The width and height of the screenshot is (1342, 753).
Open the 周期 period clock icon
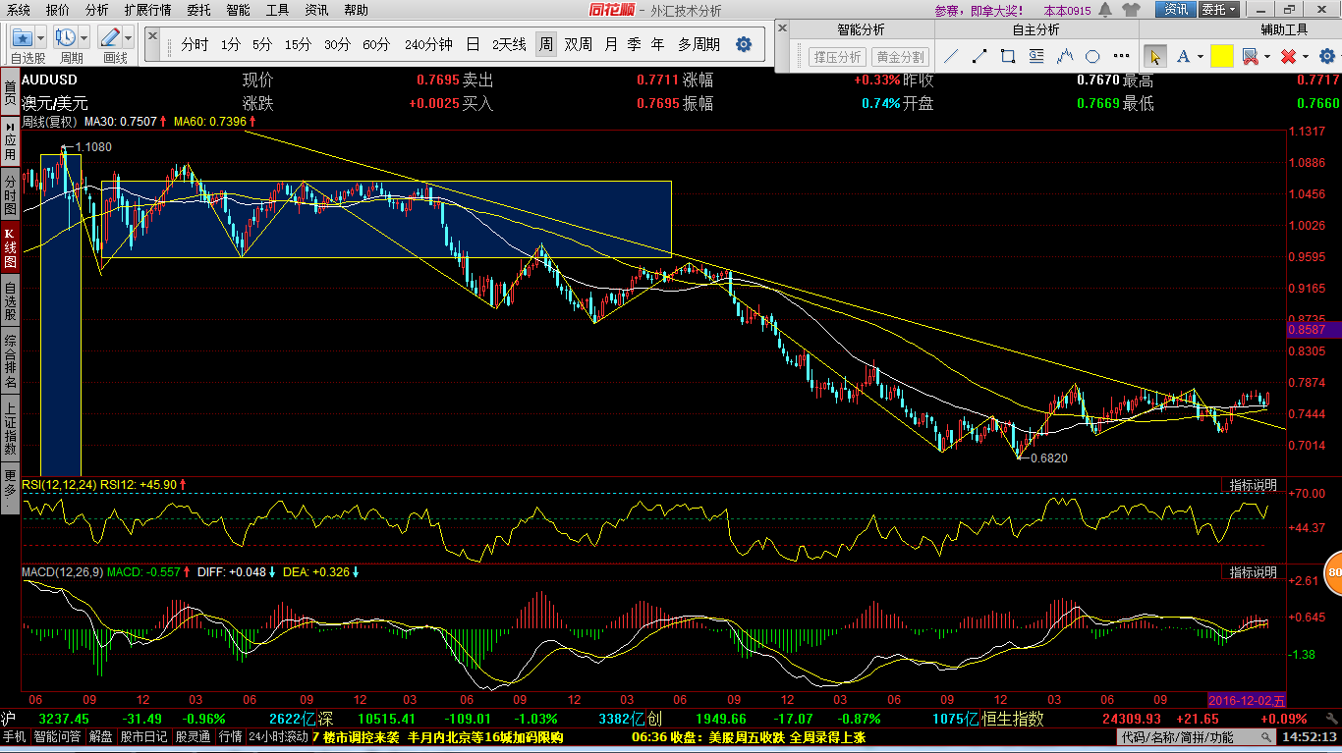click(67, 37)
